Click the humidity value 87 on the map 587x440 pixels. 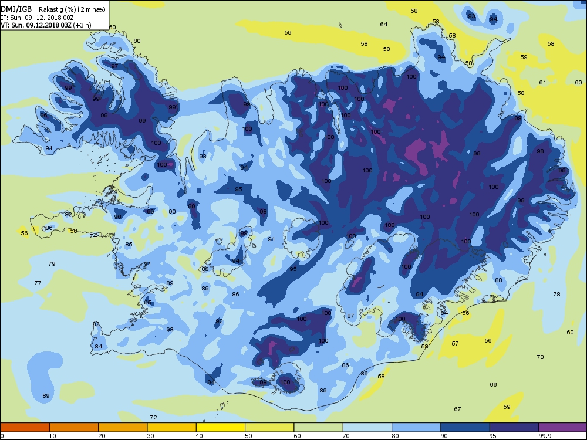(x=350, y=316)
